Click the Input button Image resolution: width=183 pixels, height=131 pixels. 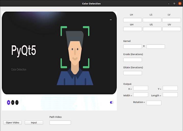click(34, 122)
